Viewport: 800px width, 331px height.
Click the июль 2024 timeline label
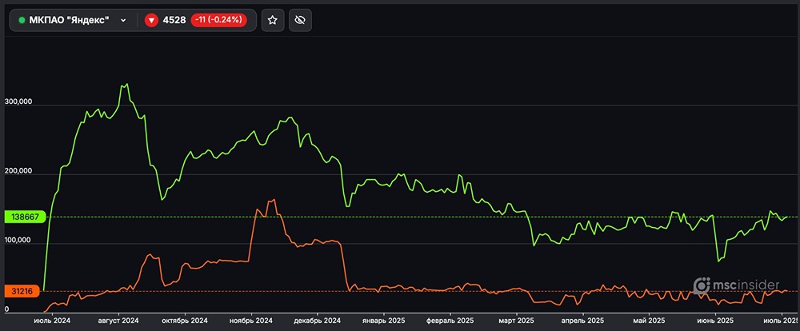pyautogui.click(x=52, y=321)
